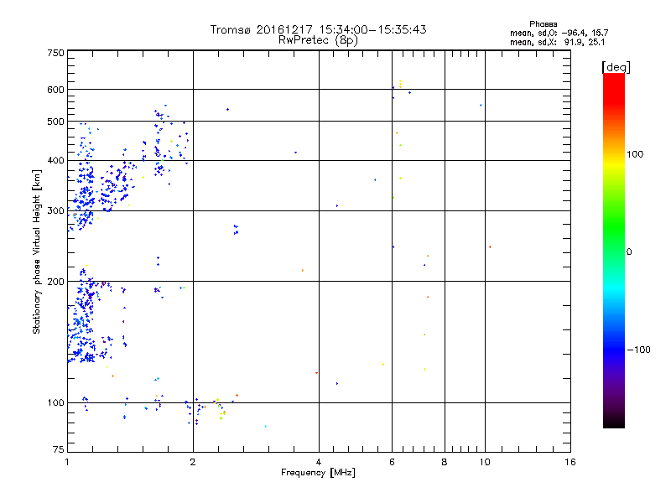
Task: Click the x-axis '2' tick label
Action: click(x=193, y=462)
